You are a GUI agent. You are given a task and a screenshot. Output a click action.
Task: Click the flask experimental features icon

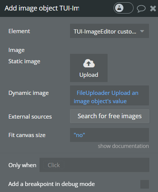pyautogui.click(x=119, y=8)
